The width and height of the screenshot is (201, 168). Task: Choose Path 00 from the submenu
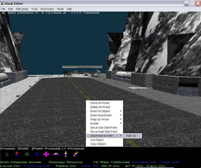(132, 136)
